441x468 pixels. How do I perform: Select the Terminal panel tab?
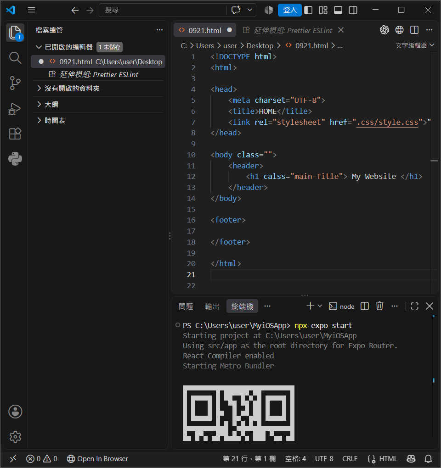point(242,306)
